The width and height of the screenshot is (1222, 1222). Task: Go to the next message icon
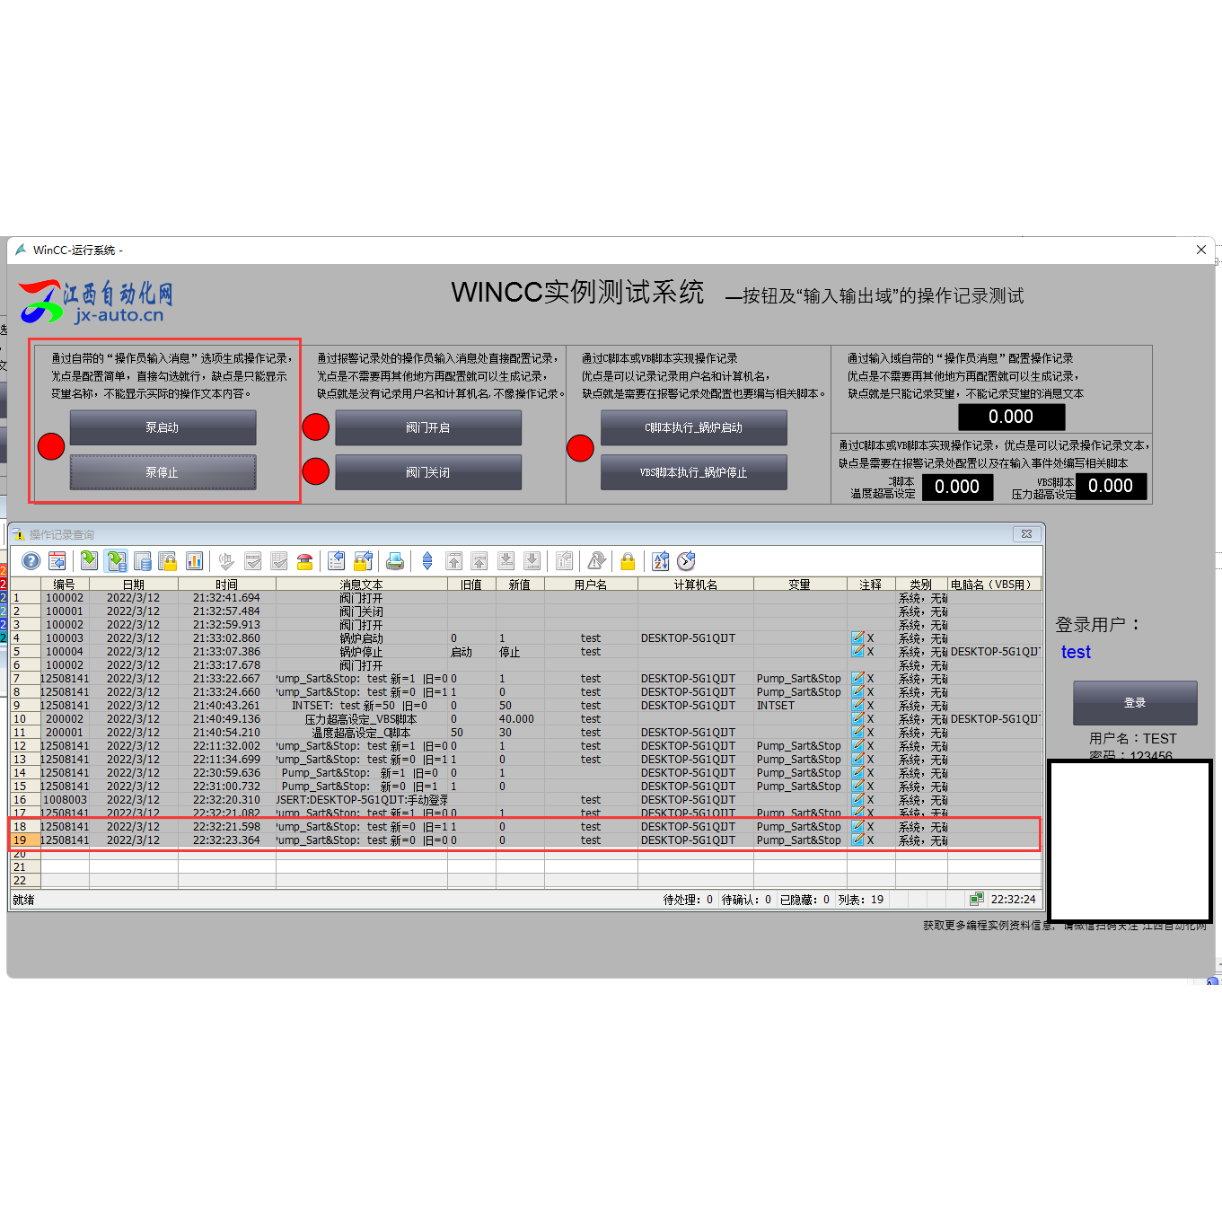tap(506, 561)
